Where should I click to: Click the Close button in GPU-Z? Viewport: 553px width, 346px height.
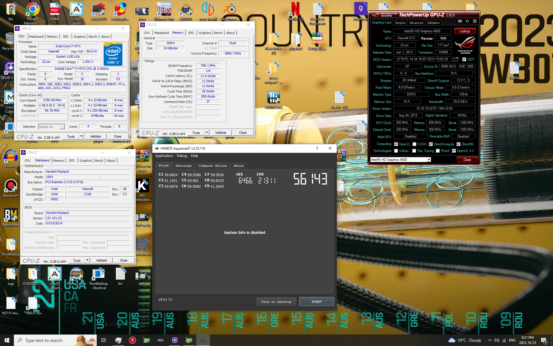pyautogui.click(x=467, y=160)
